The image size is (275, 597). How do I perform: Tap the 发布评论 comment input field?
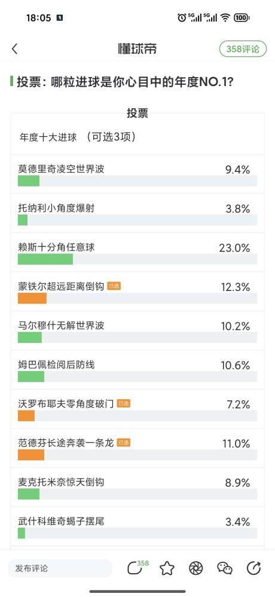click(60, 568)
